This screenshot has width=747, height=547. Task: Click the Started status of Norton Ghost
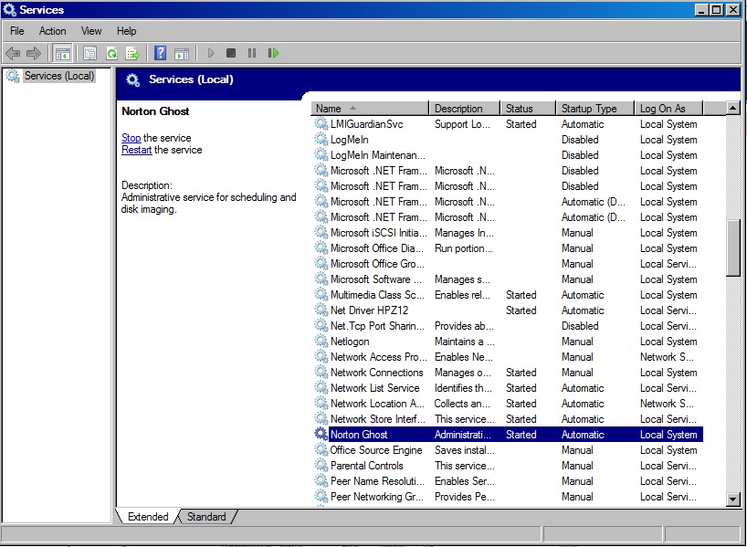point(521,434)
